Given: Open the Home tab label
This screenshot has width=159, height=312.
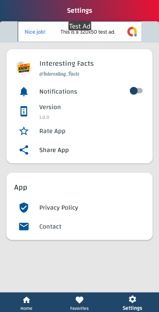Looking at the screenshot, I should [26, 309].
